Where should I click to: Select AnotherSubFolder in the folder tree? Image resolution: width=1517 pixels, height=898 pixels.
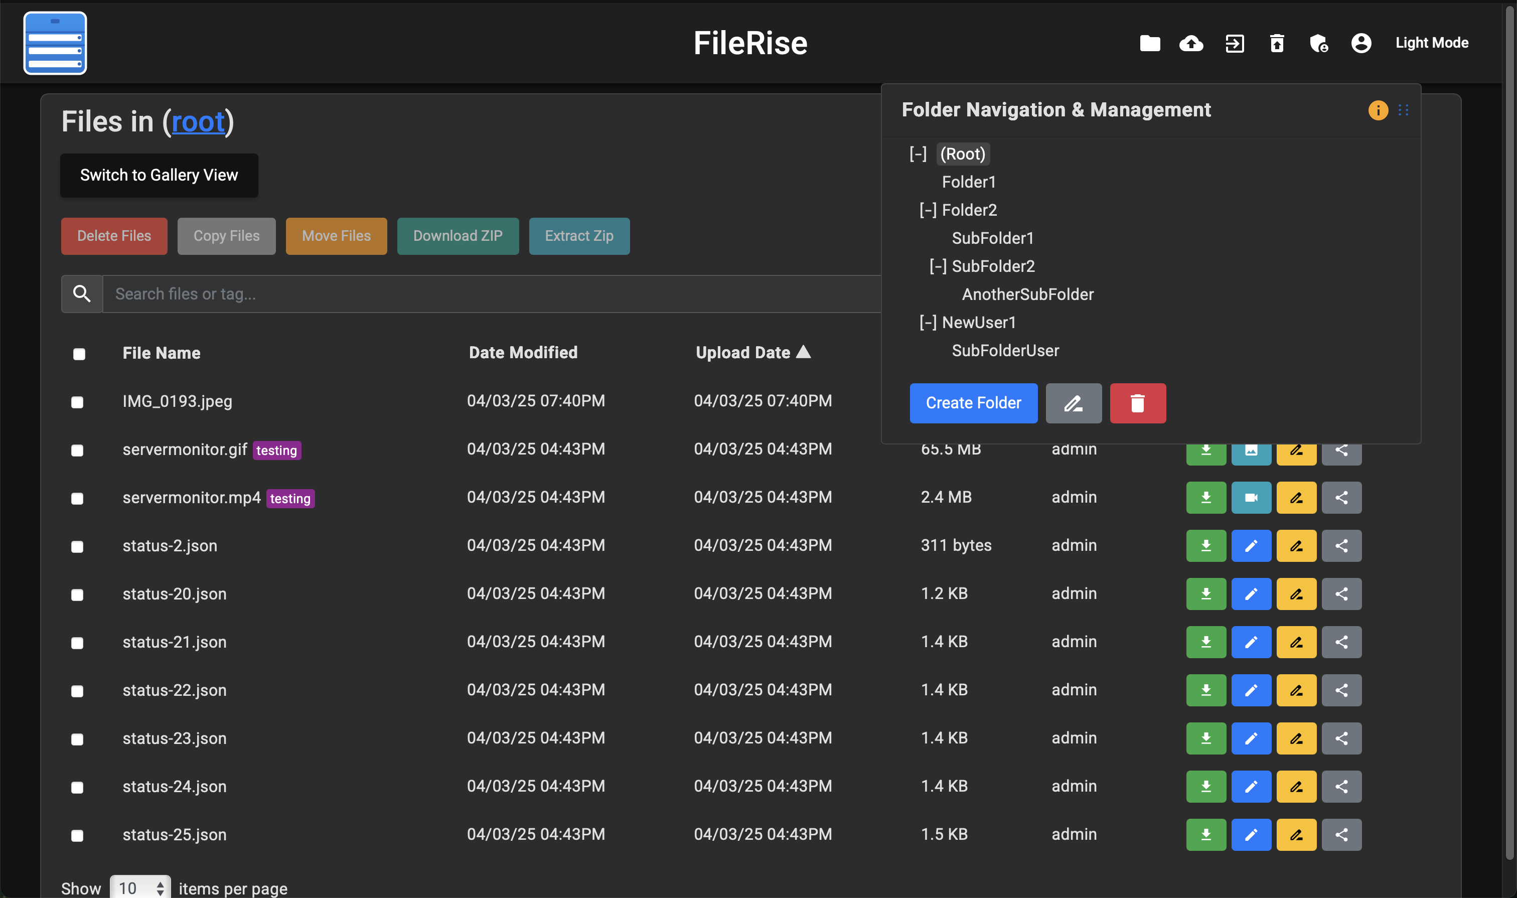point(1027,294)
